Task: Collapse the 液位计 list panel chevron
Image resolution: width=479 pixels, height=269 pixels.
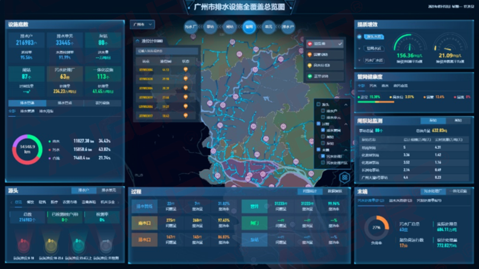Action: coord(137,41)
